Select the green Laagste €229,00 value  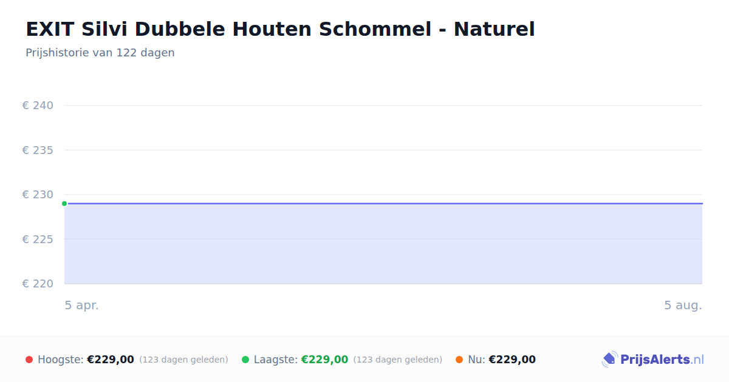pos(324,360)
